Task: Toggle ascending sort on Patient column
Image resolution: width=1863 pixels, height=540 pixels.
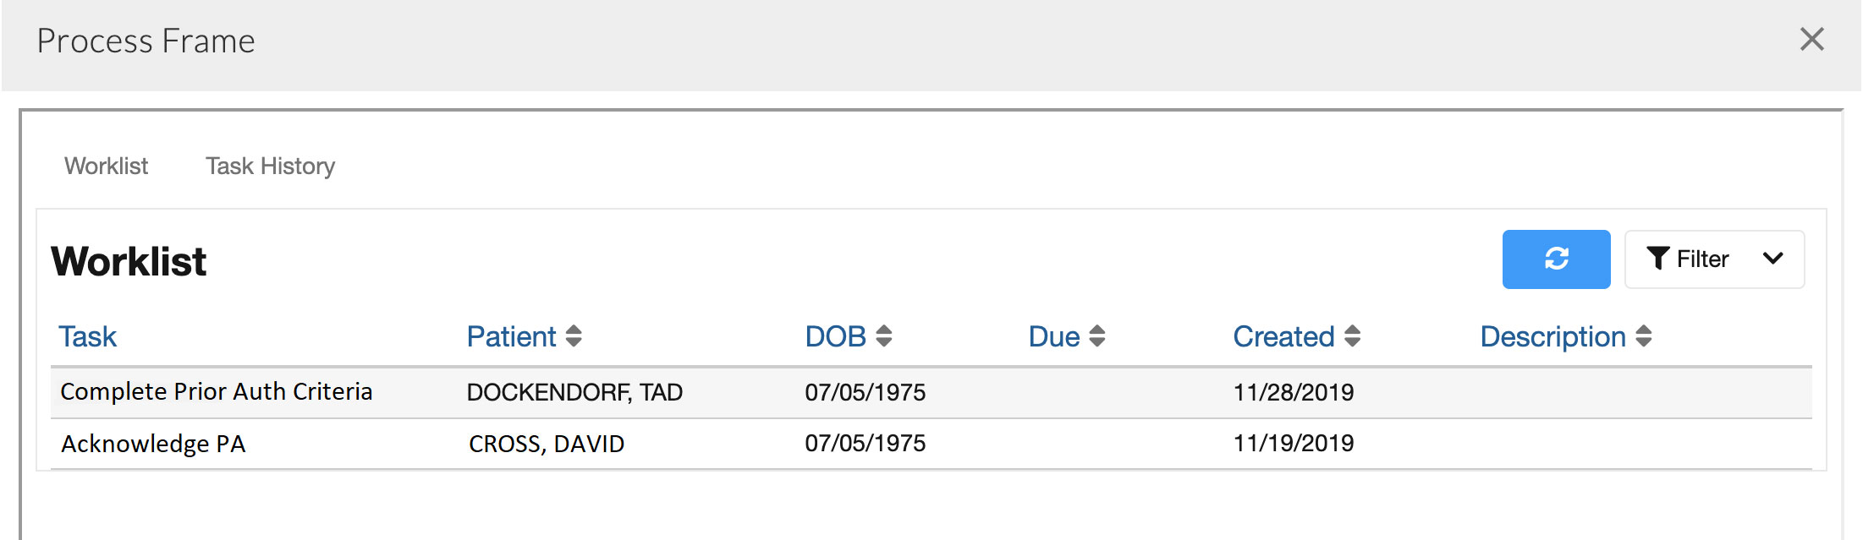Action: 574,336
